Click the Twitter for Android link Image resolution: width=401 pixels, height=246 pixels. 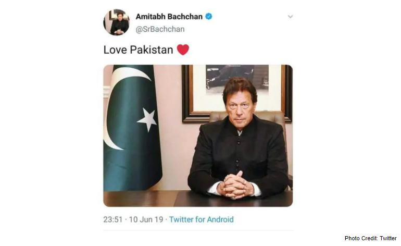click(201, 219)
